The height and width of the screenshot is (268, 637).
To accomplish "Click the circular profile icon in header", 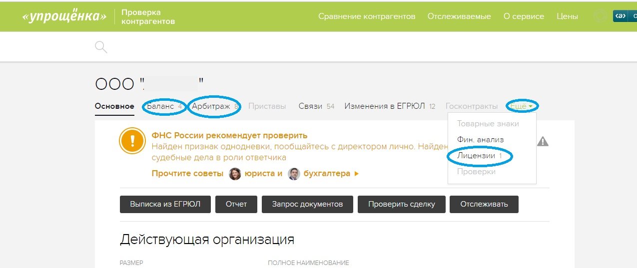I will pos(600,16).
